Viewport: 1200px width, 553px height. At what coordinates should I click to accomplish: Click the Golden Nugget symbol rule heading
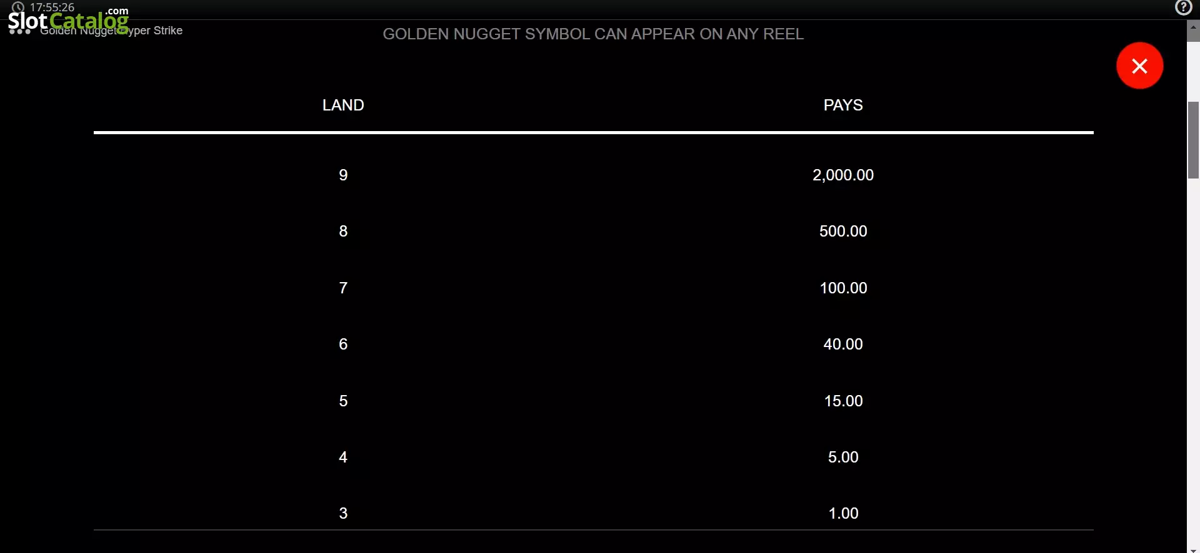coord(593,34)
